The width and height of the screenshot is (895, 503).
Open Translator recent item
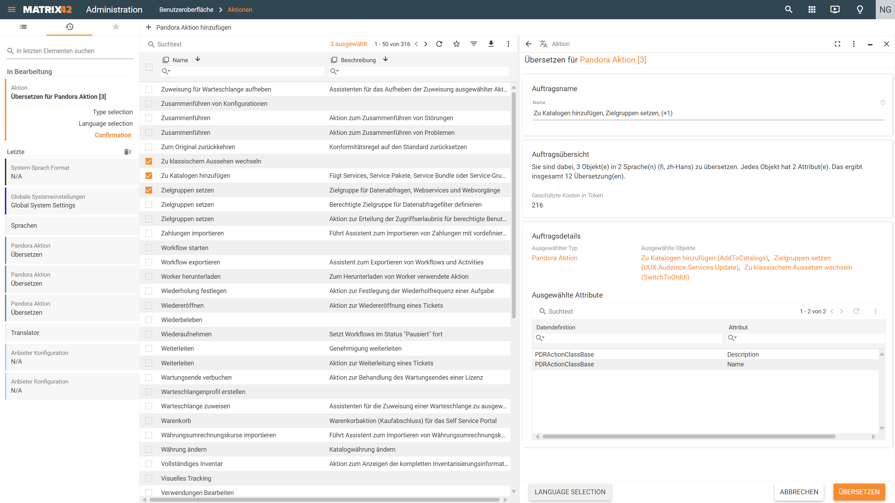(72, 333)
